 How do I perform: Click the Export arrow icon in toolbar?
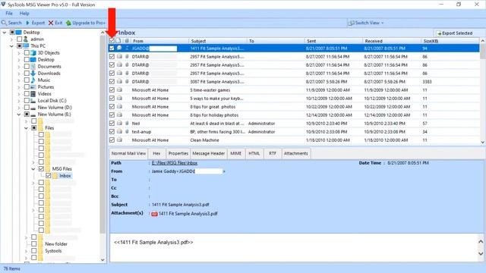(28, 23)
